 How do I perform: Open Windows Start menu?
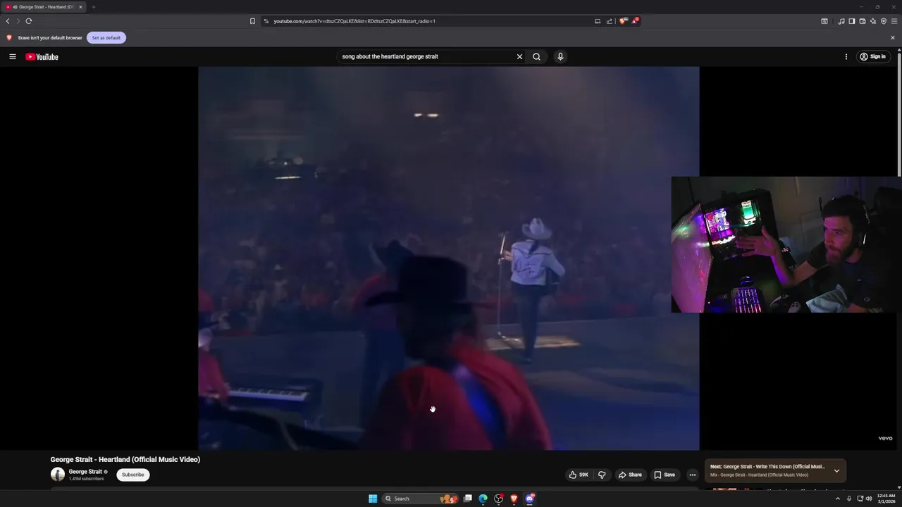pyautogui.click(x=373, y=499)
